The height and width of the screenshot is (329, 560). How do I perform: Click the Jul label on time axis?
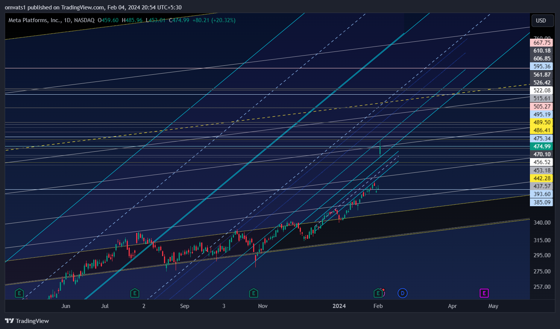coord(105,306)
